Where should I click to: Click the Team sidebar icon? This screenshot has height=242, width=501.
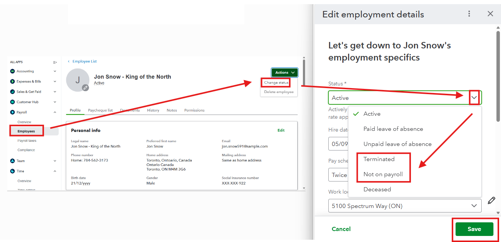click(12, 161)
